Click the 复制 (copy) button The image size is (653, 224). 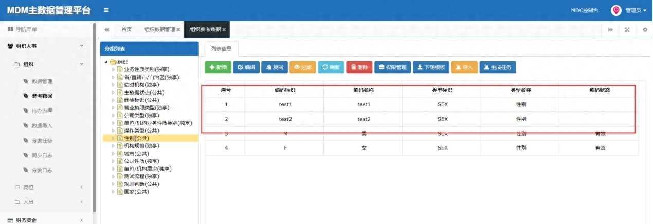tap(275, 67)
